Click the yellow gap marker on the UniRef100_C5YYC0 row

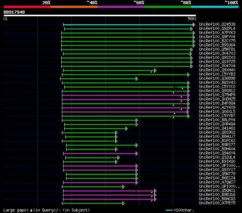[x=182, y=88]
